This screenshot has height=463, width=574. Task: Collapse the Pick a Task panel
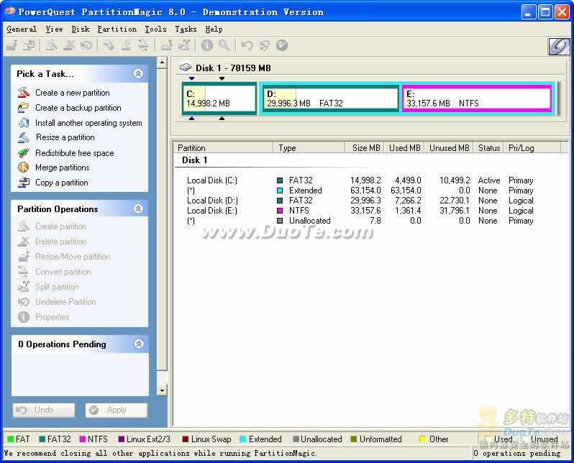pyautogui.click(x=138, y=73)
